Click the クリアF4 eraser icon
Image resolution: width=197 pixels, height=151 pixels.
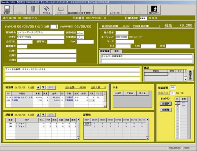pos(46,10)
